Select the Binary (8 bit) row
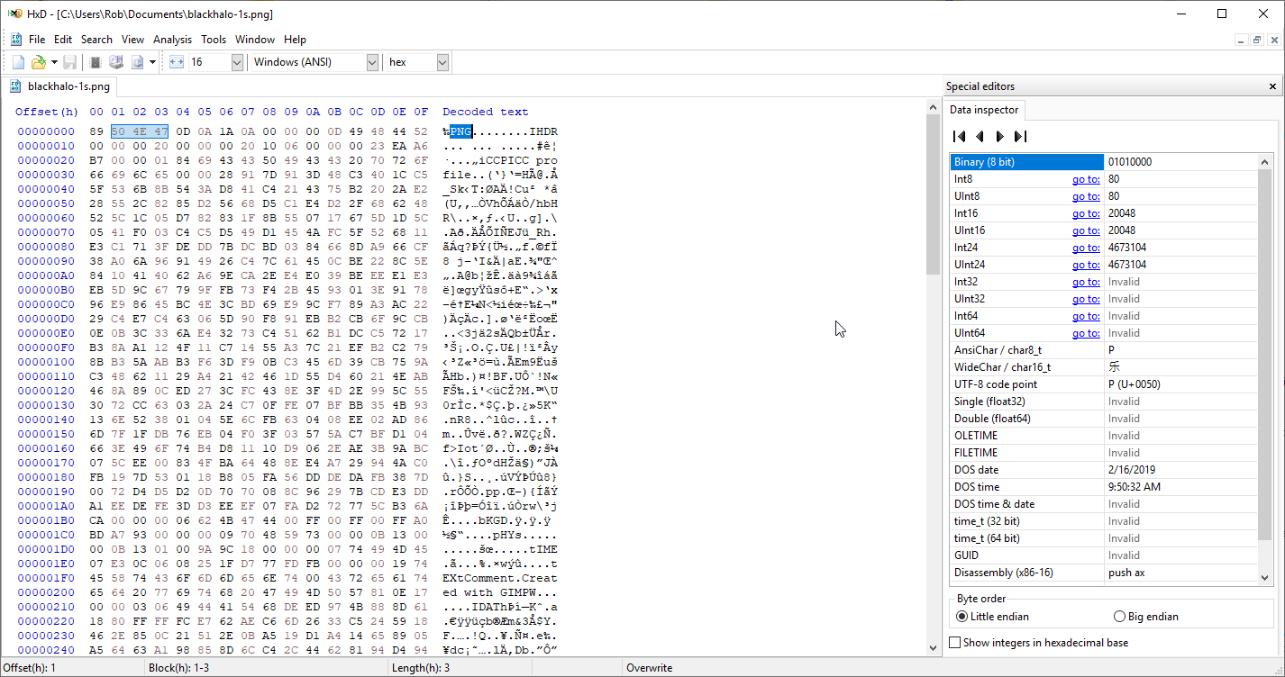The width and height of the screenshot is (1285, 677). point(1104,162)
